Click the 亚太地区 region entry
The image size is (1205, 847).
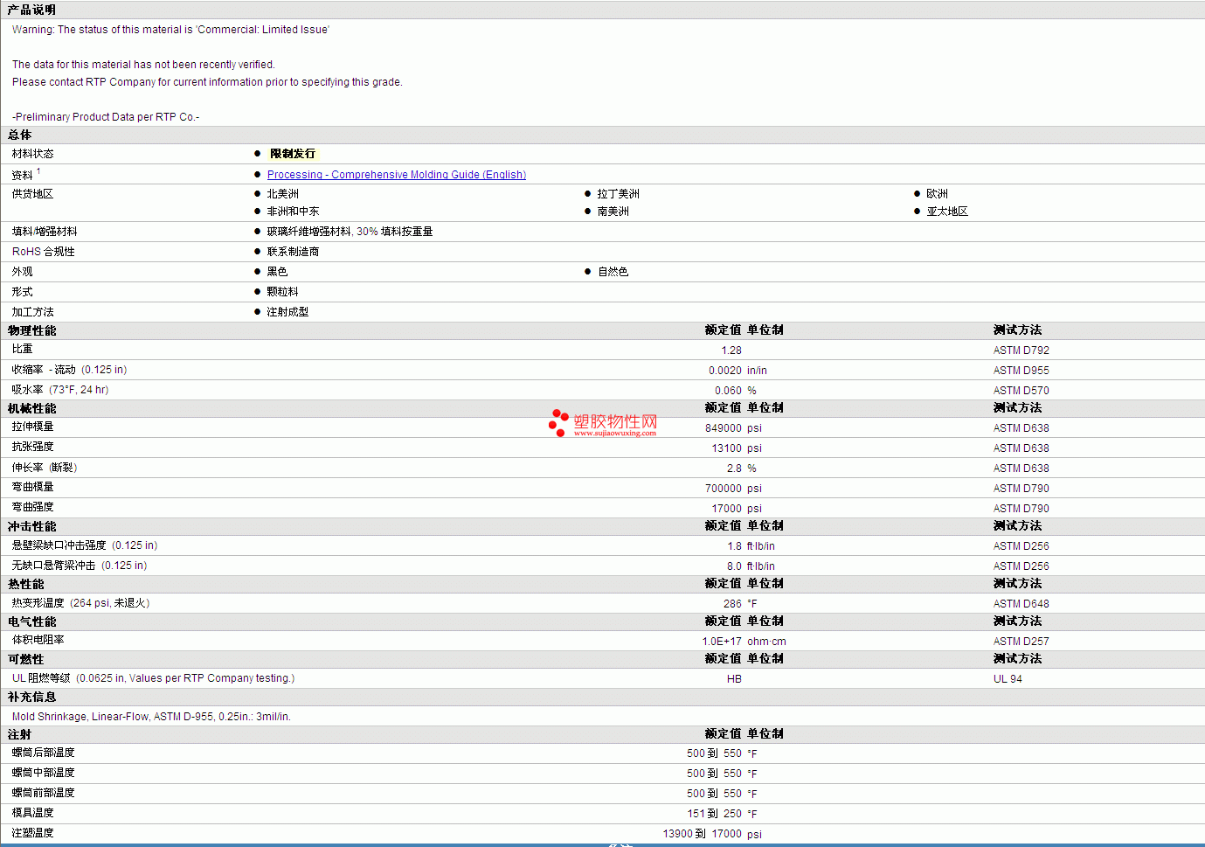pyautogui.click(x=948, y=212)
